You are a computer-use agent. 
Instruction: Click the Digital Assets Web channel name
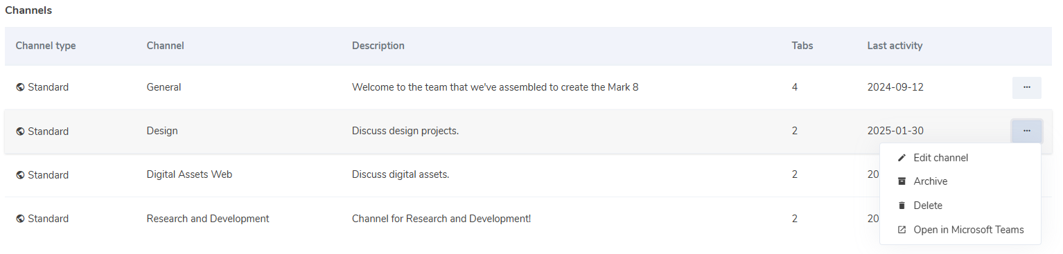pyautogui.click(x=189, y=174)
